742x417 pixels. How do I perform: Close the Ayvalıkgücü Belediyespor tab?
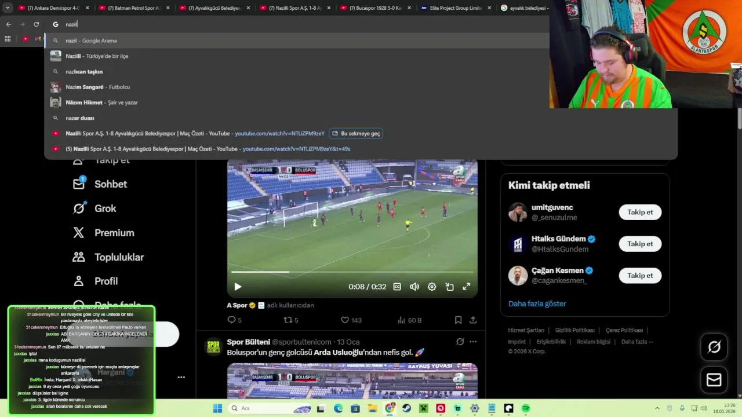tap(248, 8)
